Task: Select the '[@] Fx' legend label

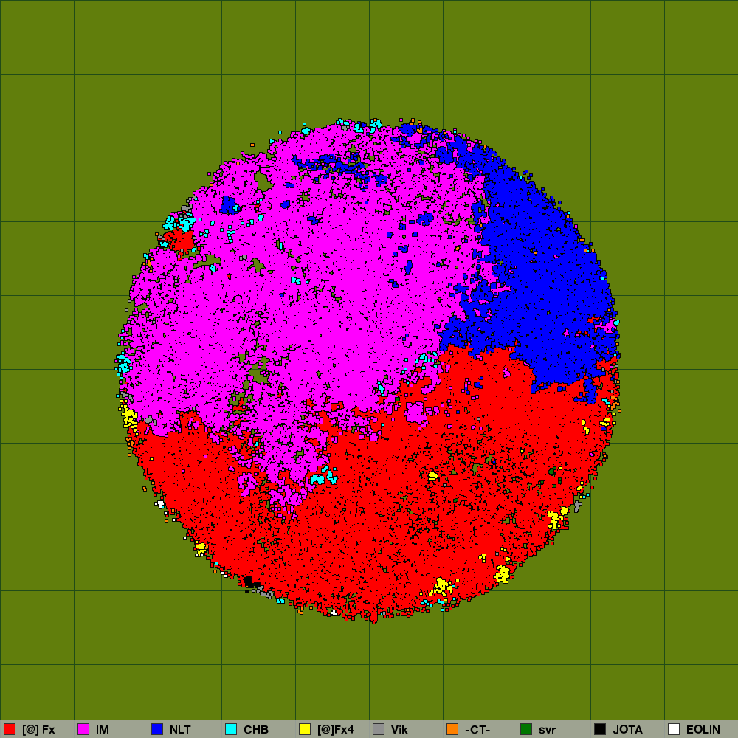Action: click(x=38, y=730)
